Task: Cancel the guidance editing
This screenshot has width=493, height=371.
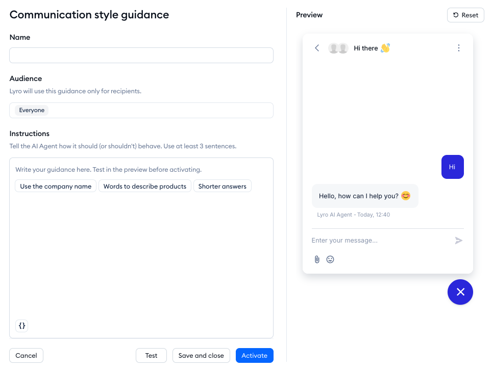Action: point(26,355)
